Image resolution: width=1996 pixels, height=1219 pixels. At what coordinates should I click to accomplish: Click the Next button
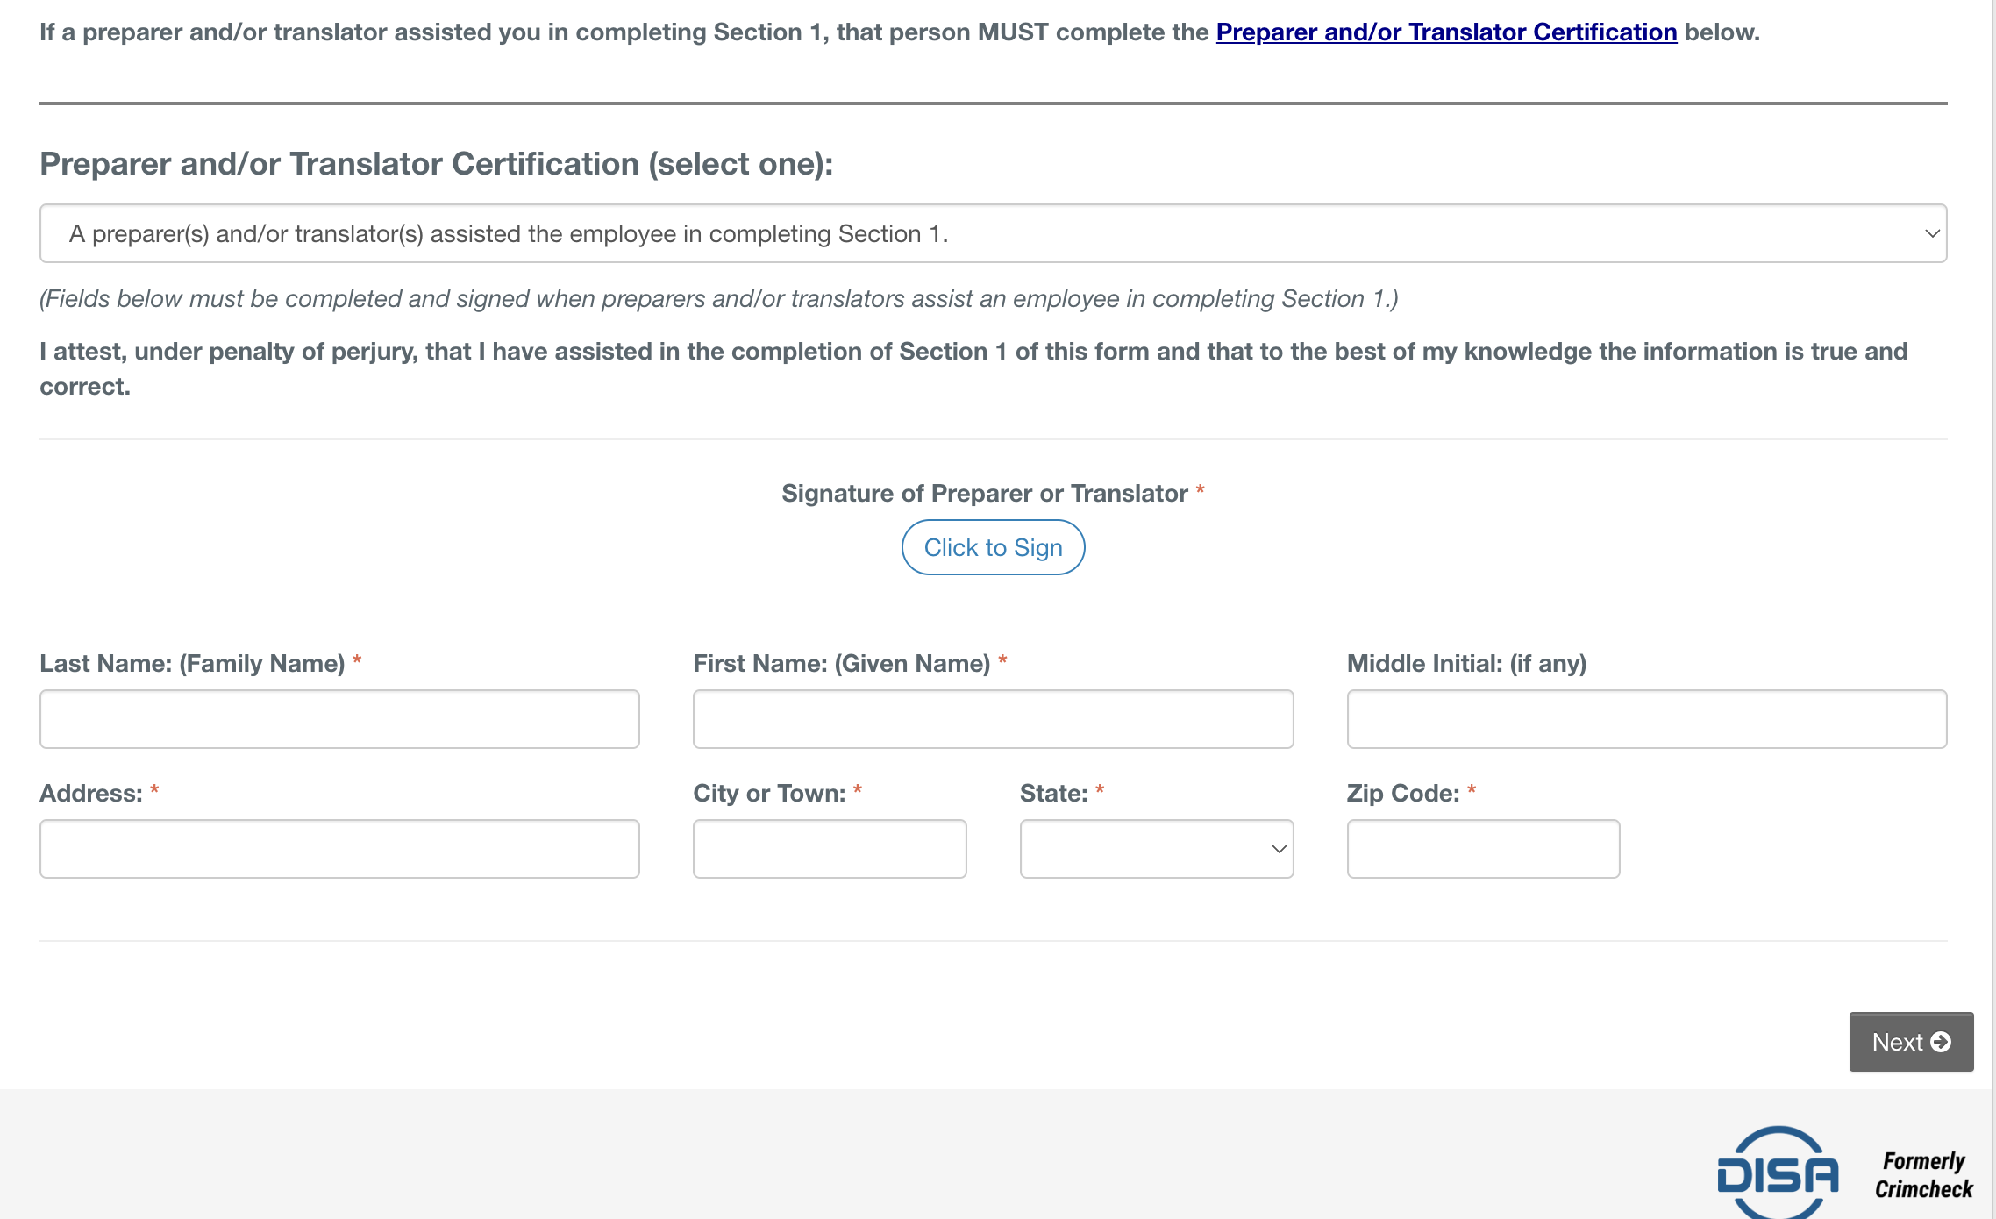pyautogui.click(x=1910, y=1042)
